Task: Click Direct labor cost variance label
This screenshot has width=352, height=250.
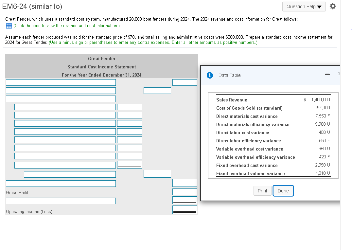Action: [243, 133]
